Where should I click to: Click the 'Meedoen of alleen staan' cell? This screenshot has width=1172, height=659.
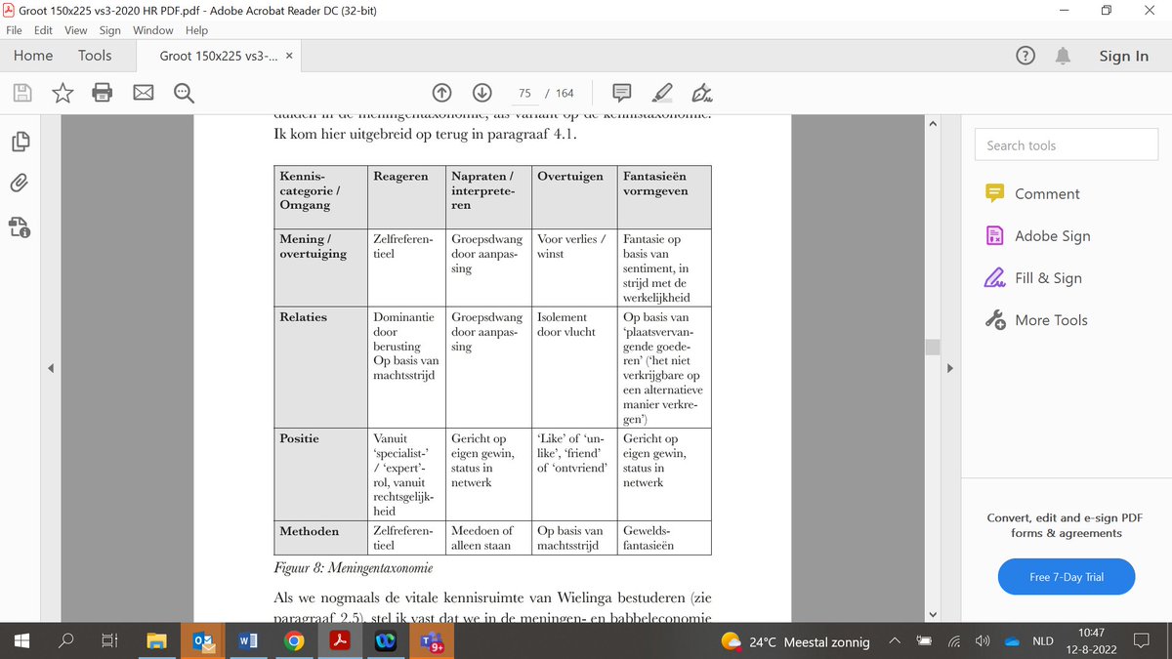point(488,538)
